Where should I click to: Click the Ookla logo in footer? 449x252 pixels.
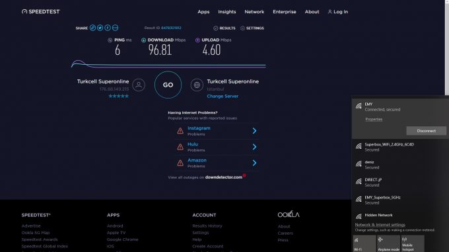(x=289, y=214)
